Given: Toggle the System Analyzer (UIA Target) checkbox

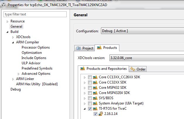Looking at the screenshot, I should click(x=90, y=104).
